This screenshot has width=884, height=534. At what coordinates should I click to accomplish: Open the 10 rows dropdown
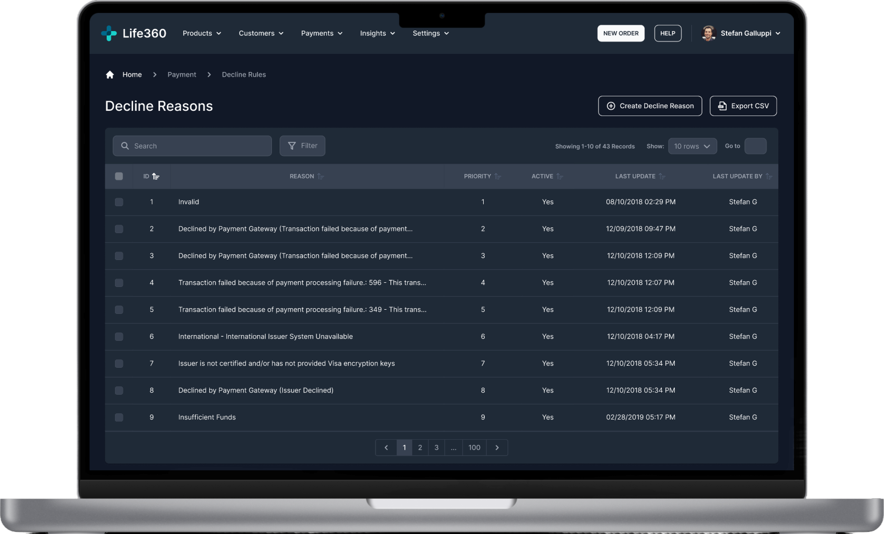click(x=692, y=146)
